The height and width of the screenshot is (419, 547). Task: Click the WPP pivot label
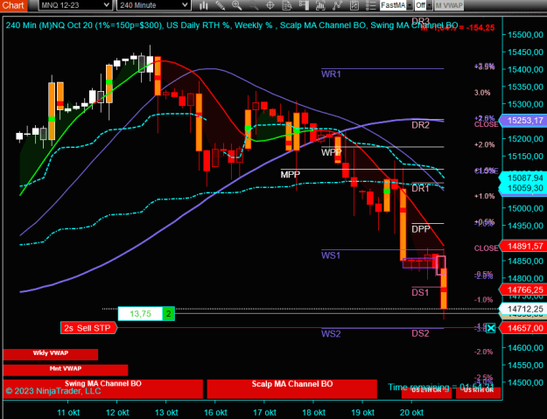point(331,152)
